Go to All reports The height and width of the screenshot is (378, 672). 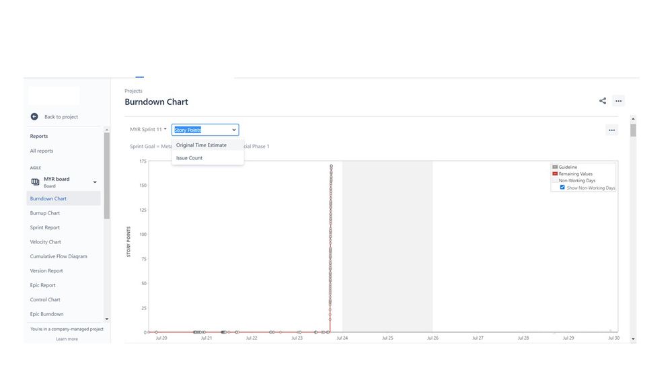click(42, 151)
